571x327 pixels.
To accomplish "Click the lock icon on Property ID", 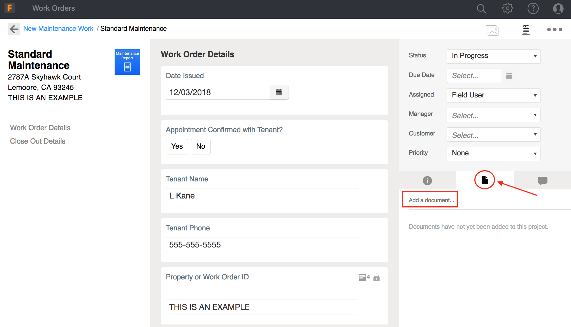I will (x=377, y=277).
